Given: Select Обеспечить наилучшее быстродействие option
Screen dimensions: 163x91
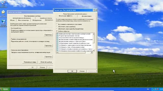Looking at the screenshot, I should click(x=70, y=29).
